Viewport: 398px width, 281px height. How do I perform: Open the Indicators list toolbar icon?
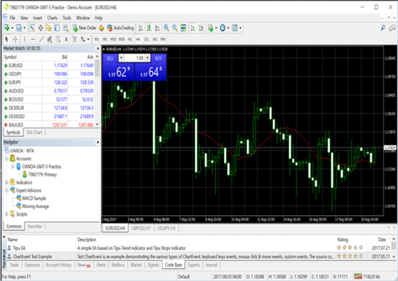pos(210,28)
